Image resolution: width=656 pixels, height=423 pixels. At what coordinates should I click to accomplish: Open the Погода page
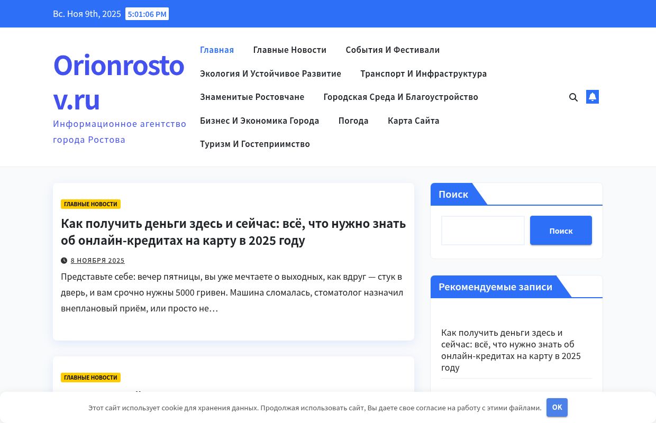[353, 121]
